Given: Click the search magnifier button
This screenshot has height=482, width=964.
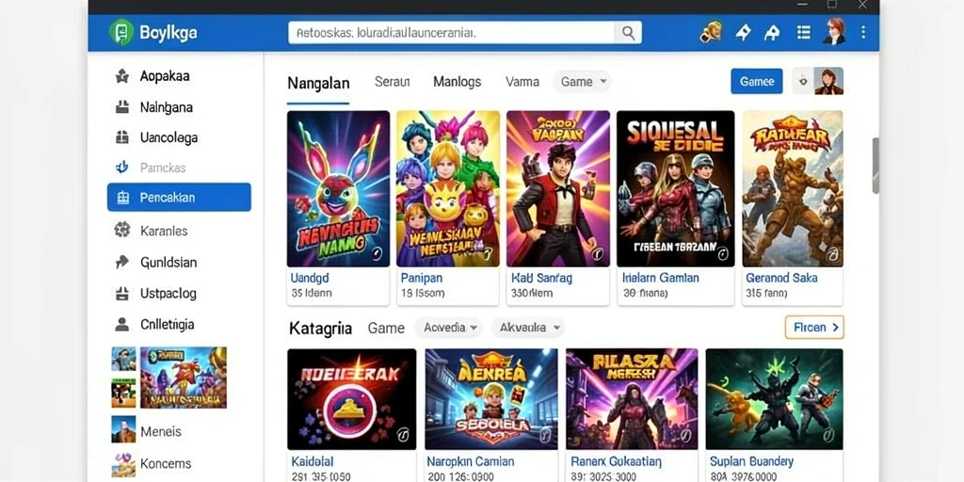Looking at the screenshot, I should point(628,33).
